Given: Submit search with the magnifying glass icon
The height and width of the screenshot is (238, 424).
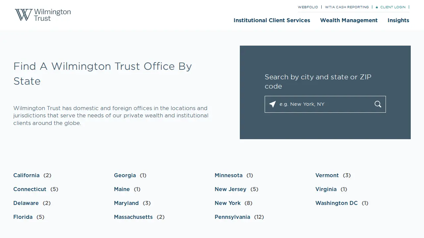Looking at the screenshot, I should tap(378, 104).
